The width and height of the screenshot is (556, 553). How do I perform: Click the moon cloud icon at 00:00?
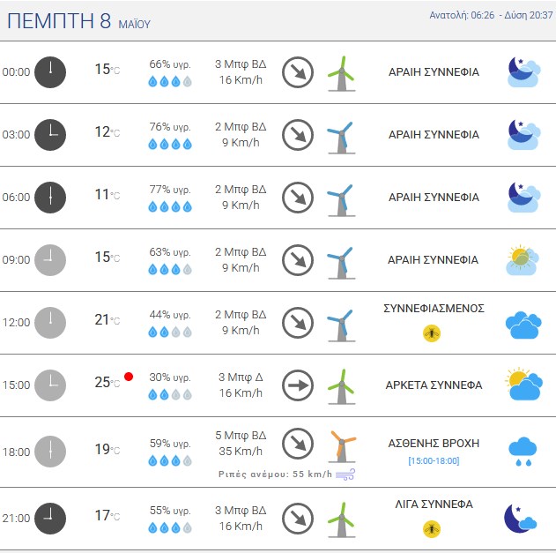[523, 72]
